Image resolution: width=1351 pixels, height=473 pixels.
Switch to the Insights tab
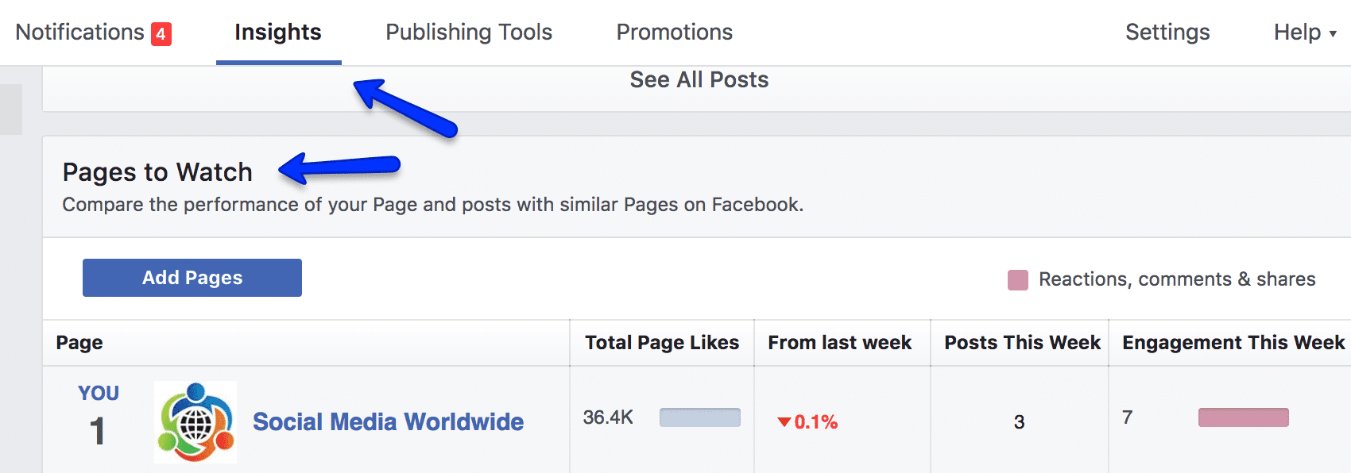pyautogui.click(x=278, y=33)
